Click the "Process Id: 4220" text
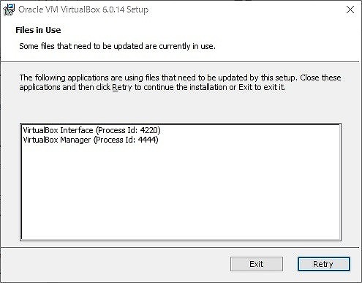Viewport: 362px width, 283px height. tap(128, 130)
